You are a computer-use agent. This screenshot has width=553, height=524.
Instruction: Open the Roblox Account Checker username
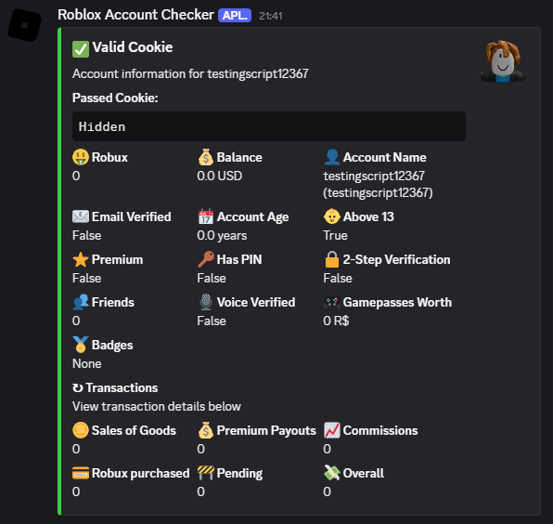135,15
